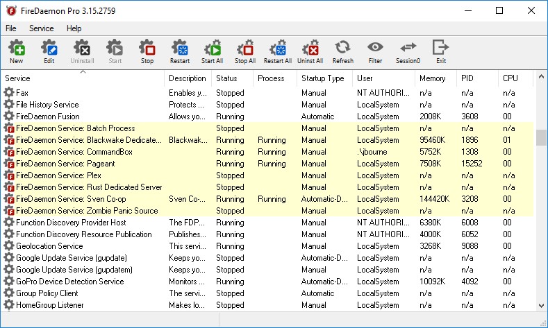This screenshot has width=548, height=328.
Task: Select Google Update Service (gupdate) row
Action: click(267, 258)
